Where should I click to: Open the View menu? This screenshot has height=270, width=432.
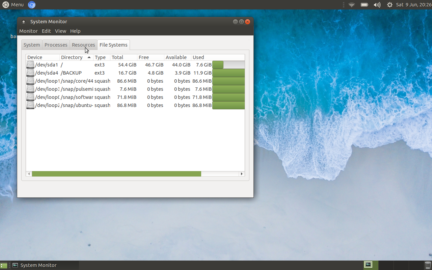tap(60, 31)
